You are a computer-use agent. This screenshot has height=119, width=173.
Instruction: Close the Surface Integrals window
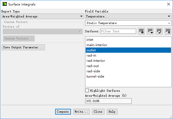click(168, 4)
